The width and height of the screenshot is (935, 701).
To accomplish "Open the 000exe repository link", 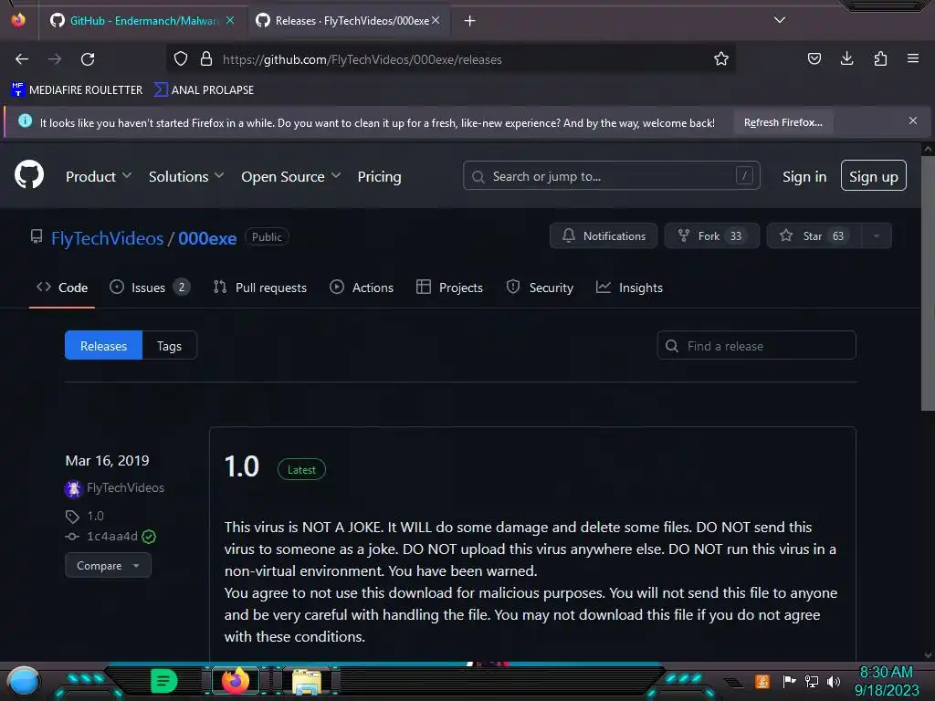I will (207, 238).
